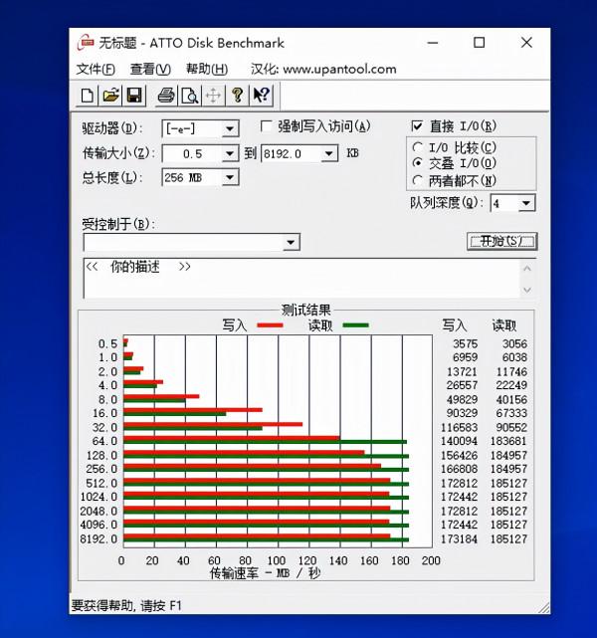The width and height of the screenshot is (597, 638).
Task: Click status bar text 要获得帮助, 请按 F1
Action: (126, 606)
